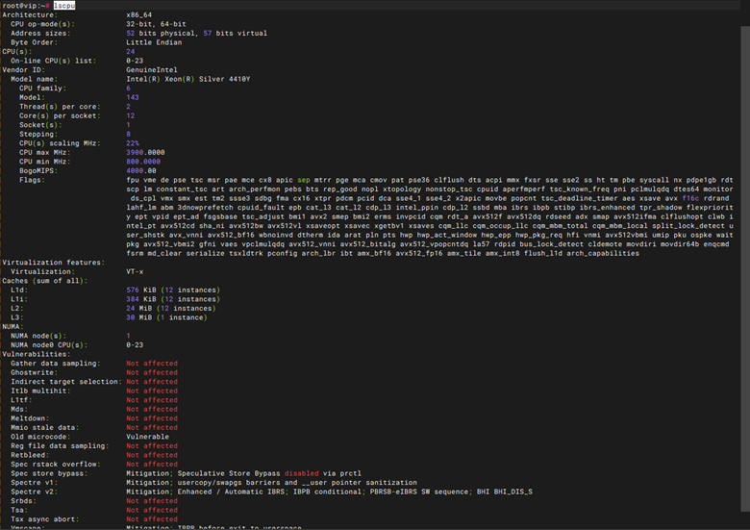The width and height of the screenshot is (750, 530).
Task: Click the 'NUMA node0 CPU(s):' label
Action: point(49,345)
